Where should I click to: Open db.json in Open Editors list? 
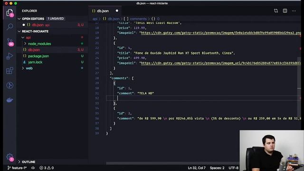[52, 25]
